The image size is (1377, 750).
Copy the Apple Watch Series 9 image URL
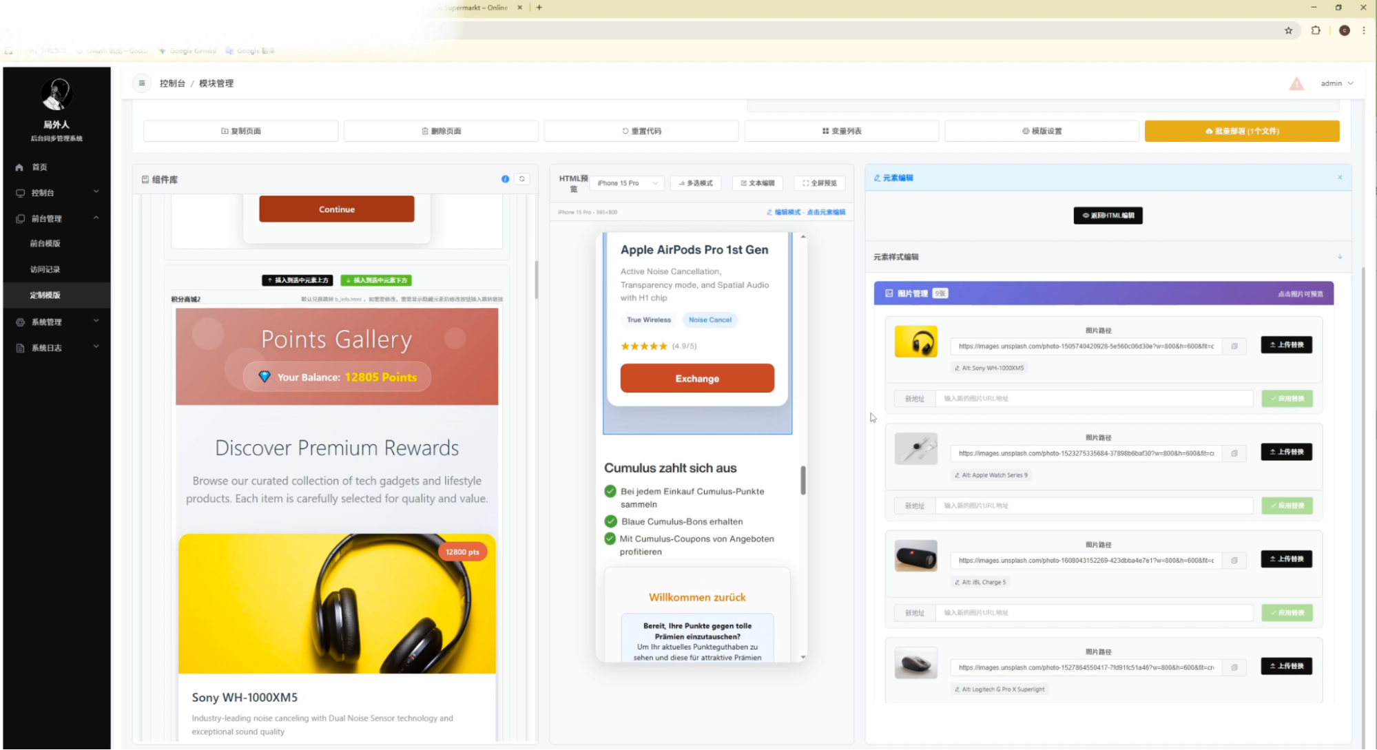pyautogui.click(x=1234, y=453)
